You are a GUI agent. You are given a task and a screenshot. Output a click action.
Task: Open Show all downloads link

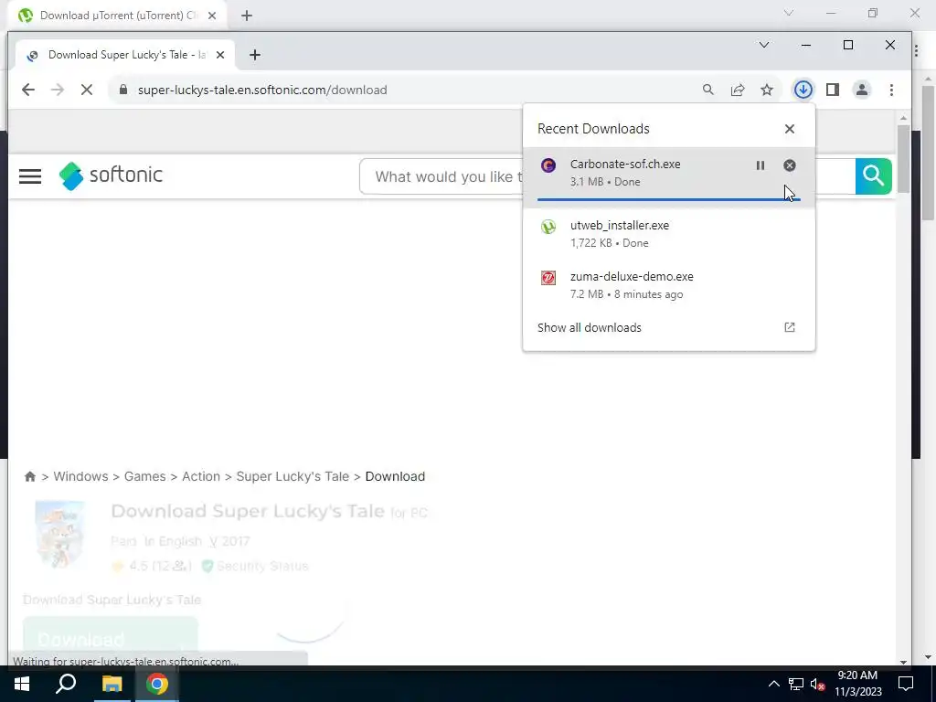pos(590,327)
